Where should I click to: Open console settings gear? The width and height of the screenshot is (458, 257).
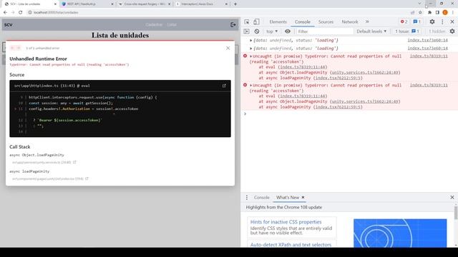coord(452,31)
